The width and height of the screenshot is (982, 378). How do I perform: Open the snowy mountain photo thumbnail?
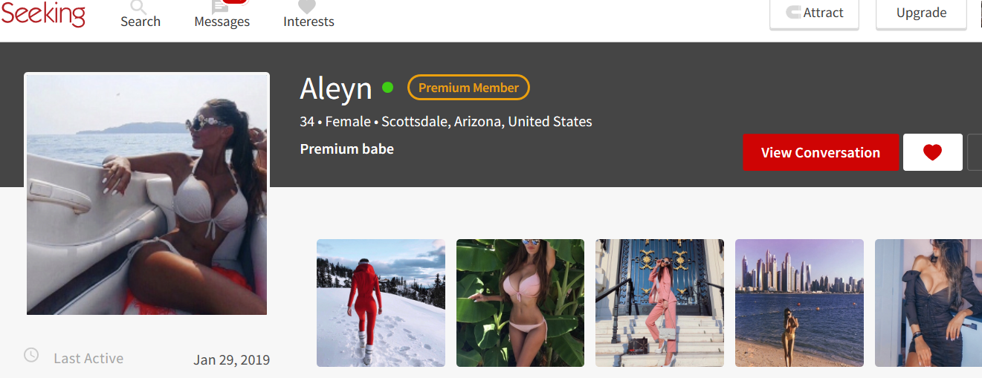(x=381, y=303)
